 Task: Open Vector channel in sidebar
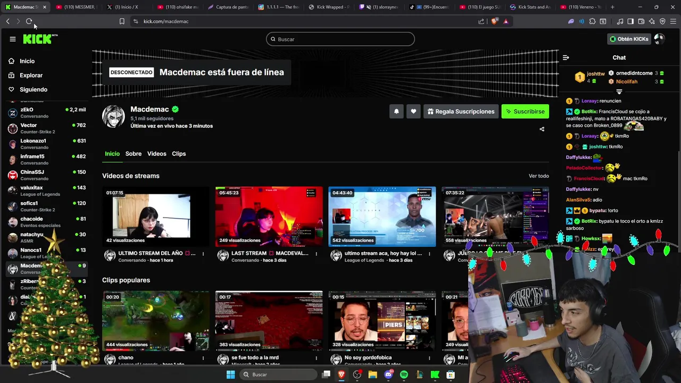(47, 128)
